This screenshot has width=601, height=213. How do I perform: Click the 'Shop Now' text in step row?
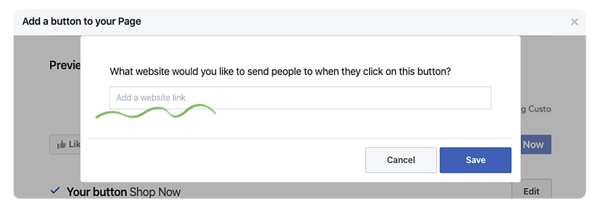155,192
